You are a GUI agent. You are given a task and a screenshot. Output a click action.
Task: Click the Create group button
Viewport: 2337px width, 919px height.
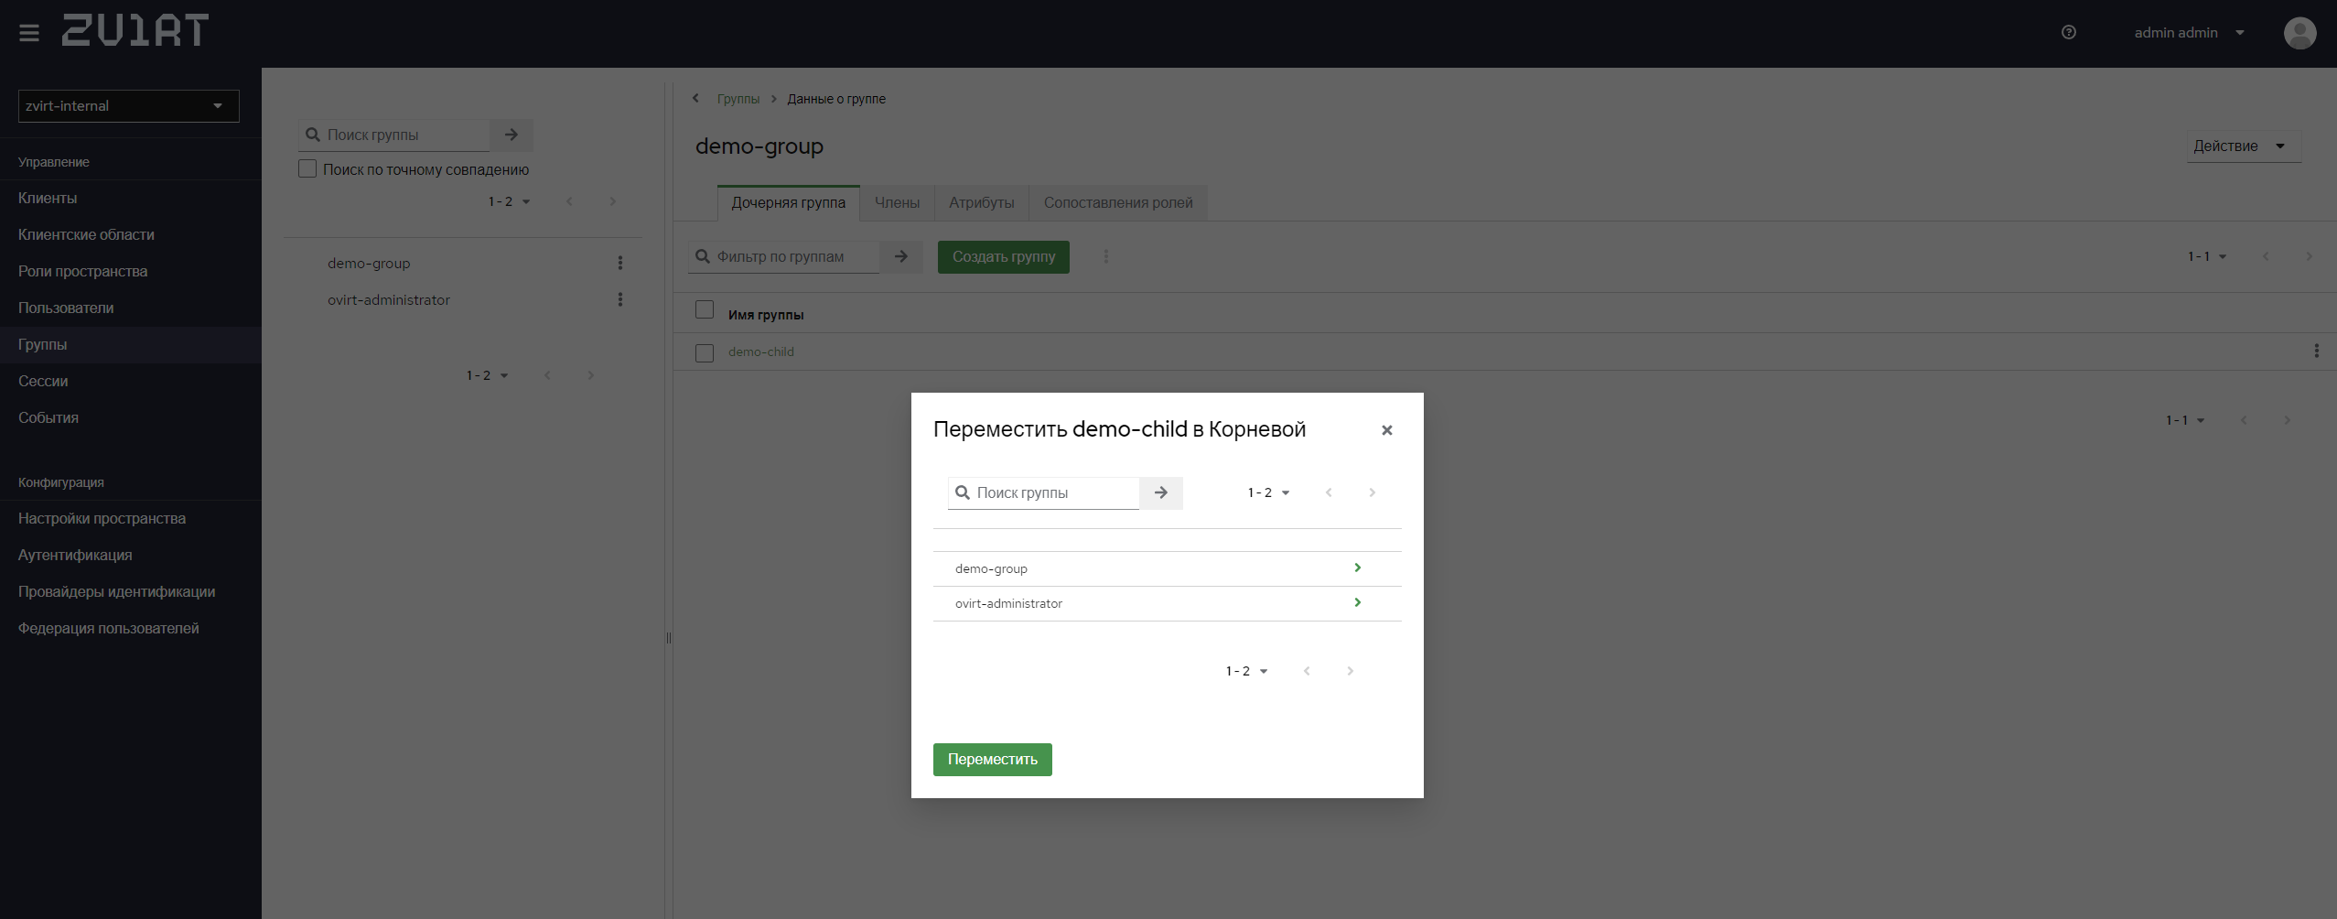tap(1003, 256)
